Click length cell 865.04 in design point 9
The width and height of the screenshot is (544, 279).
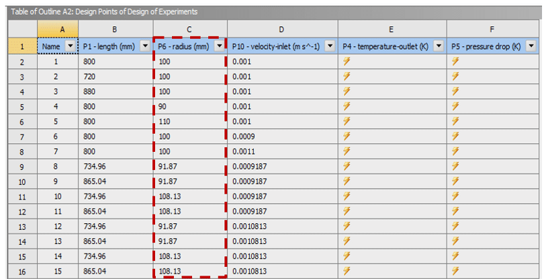click(116, 181)
